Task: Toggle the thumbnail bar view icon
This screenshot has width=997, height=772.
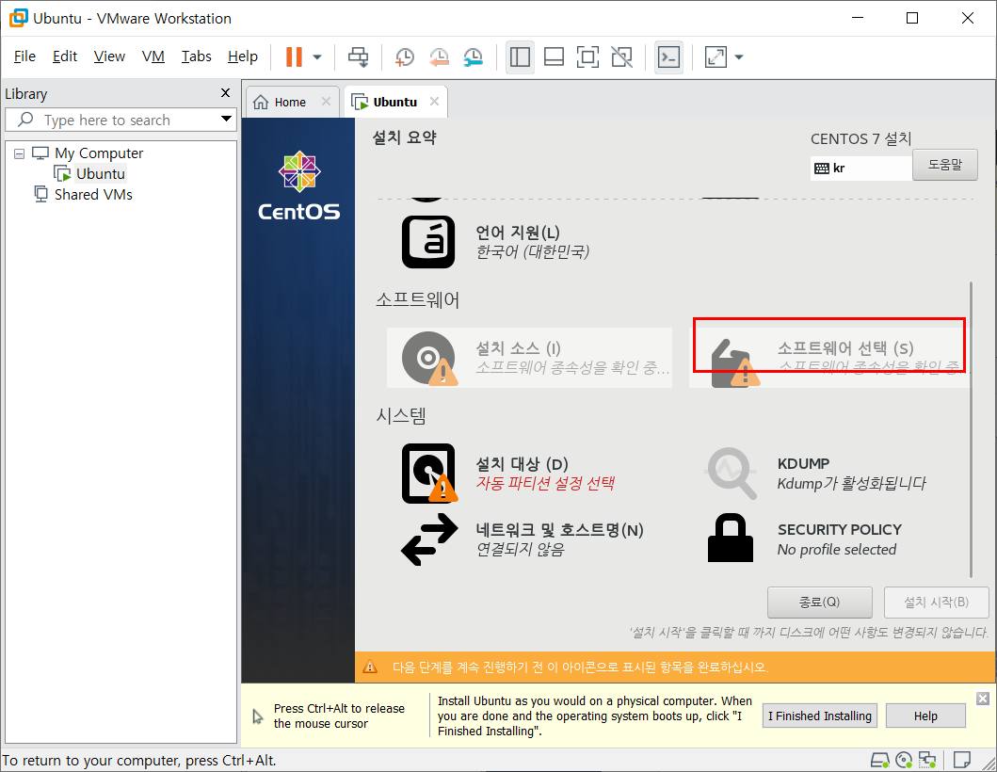Action: pos(554,56)
